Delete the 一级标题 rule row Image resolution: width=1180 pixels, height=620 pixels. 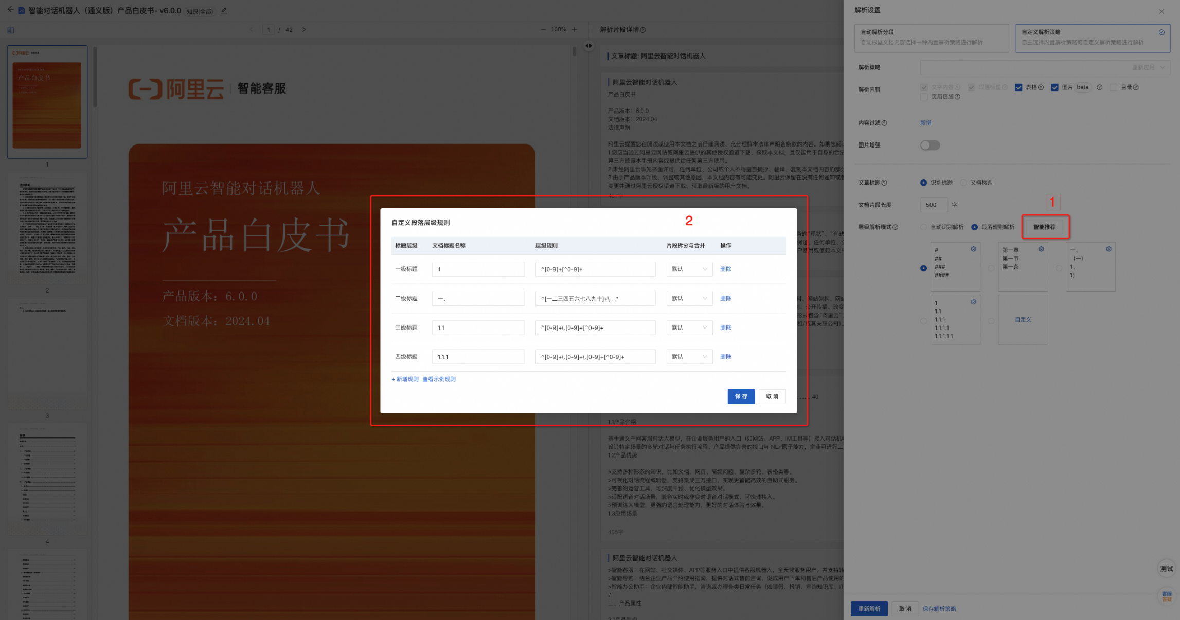pos(725,269)
